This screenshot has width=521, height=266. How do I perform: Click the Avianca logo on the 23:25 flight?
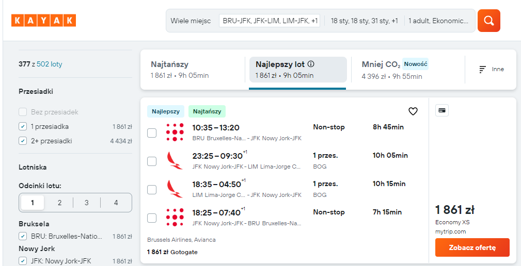[x=175, y=161]
